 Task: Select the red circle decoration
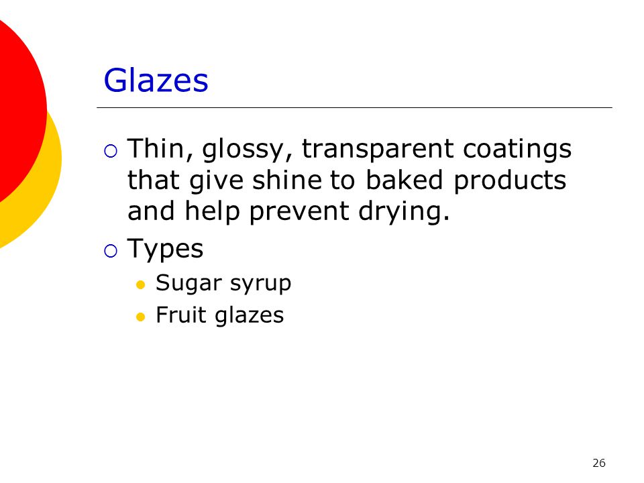[21, 111]
